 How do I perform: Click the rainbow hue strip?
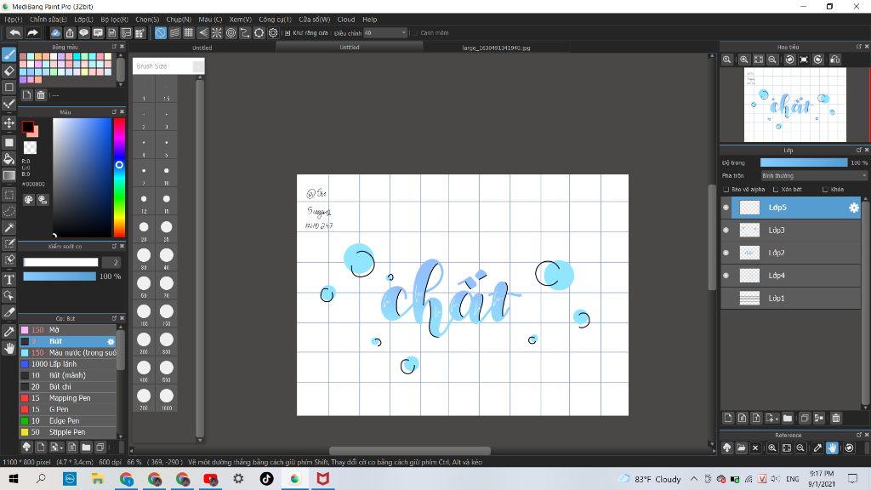[119, 178]
